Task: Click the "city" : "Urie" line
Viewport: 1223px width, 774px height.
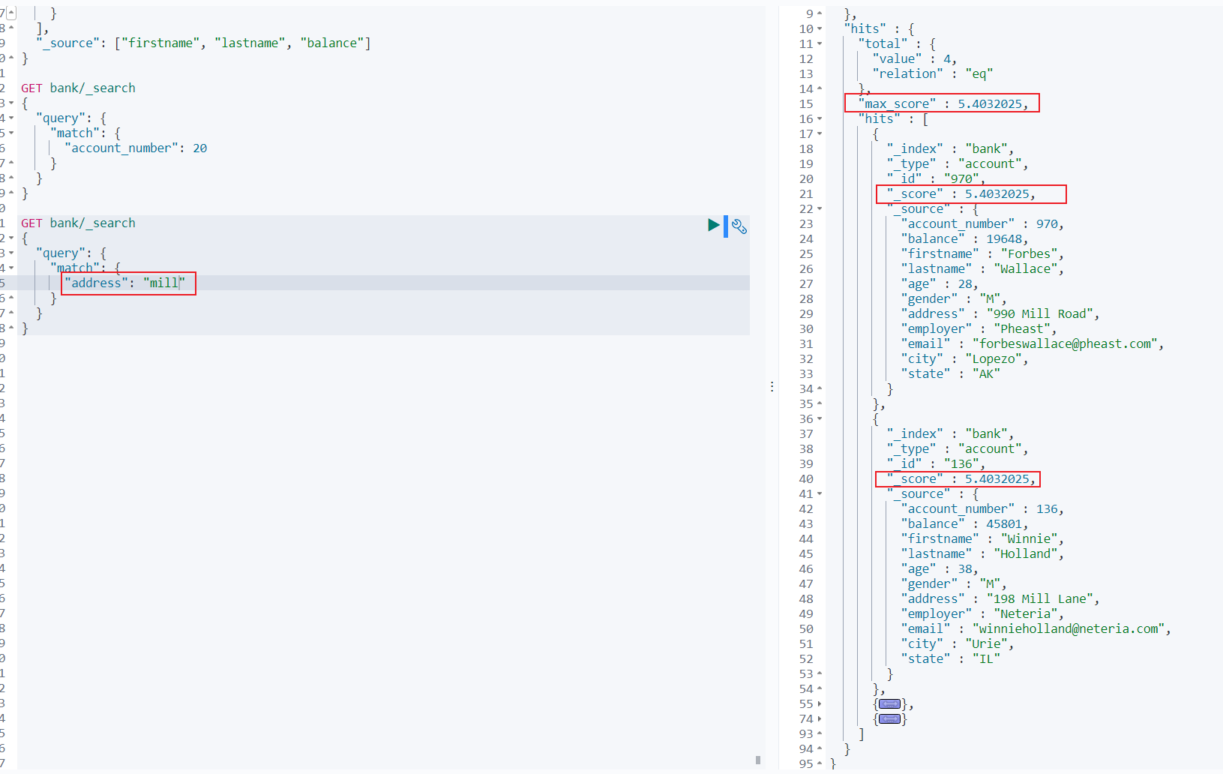Action: (958, 643)
